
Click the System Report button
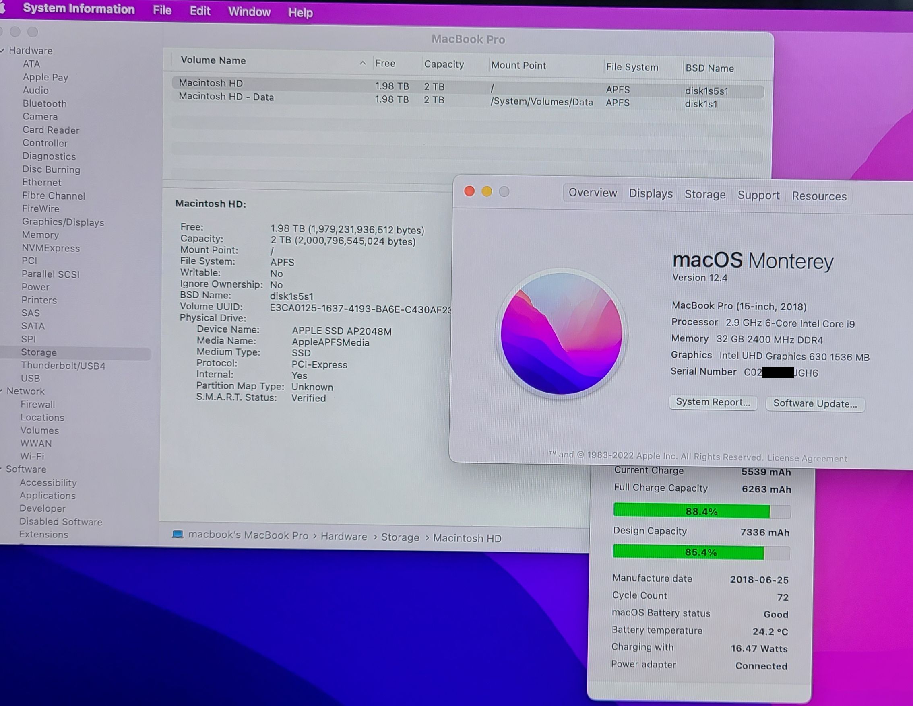tap(713, 402)
